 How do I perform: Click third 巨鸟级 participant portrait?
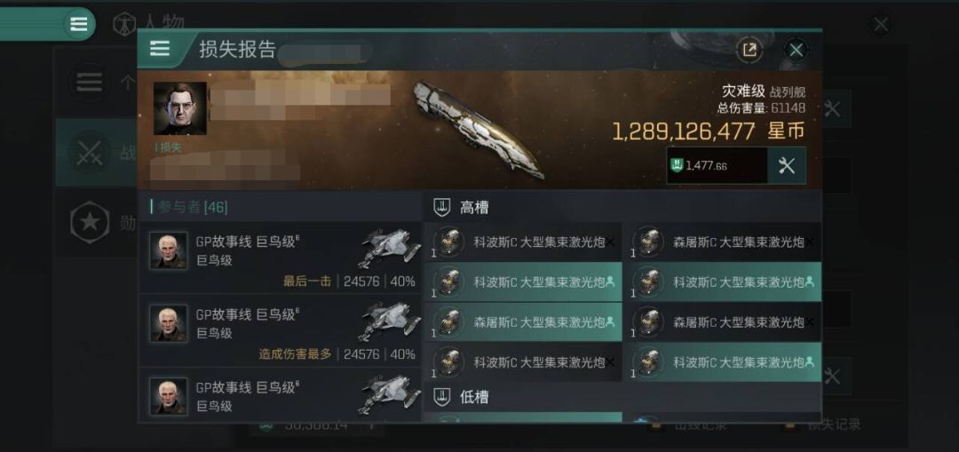[x=169, y=396]
